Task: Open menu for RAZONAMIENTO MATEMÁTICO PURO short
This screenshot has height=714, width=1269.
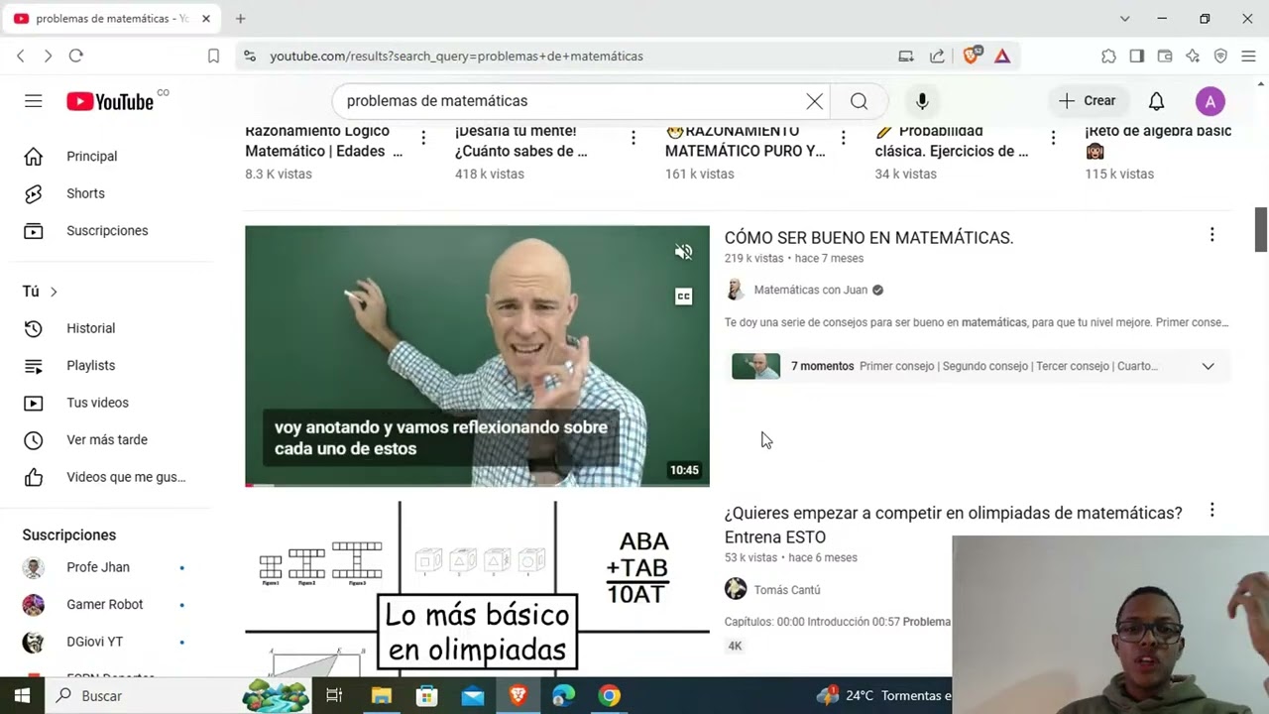Action: [844, 138]
